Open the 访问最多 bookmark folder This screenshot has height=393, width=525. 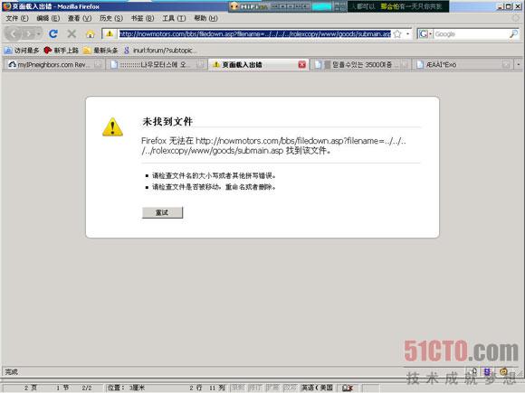[x=22, y=51]
